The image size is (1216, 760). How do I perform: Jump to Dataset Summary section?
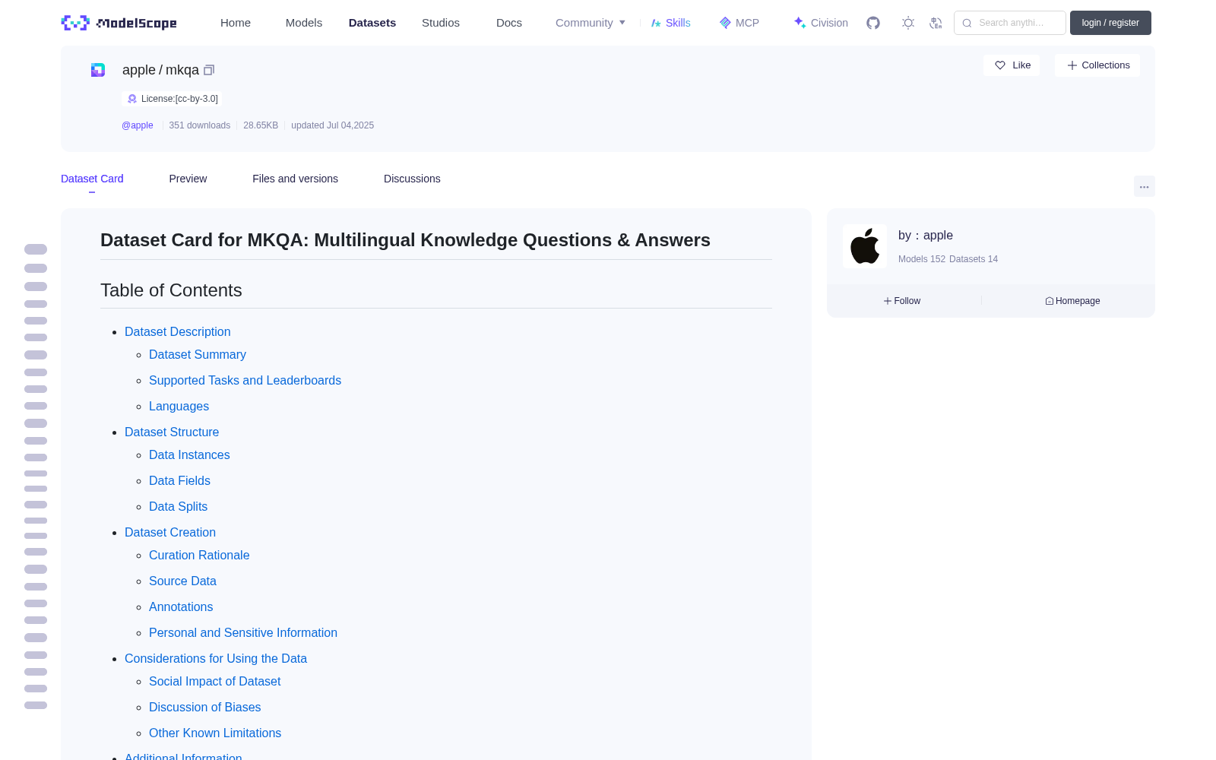point(198,354)
